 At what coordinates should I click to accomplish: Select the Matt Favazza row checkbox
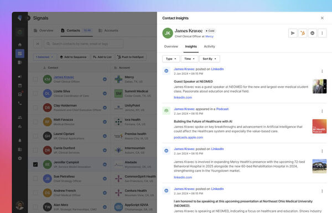point(35,122)
